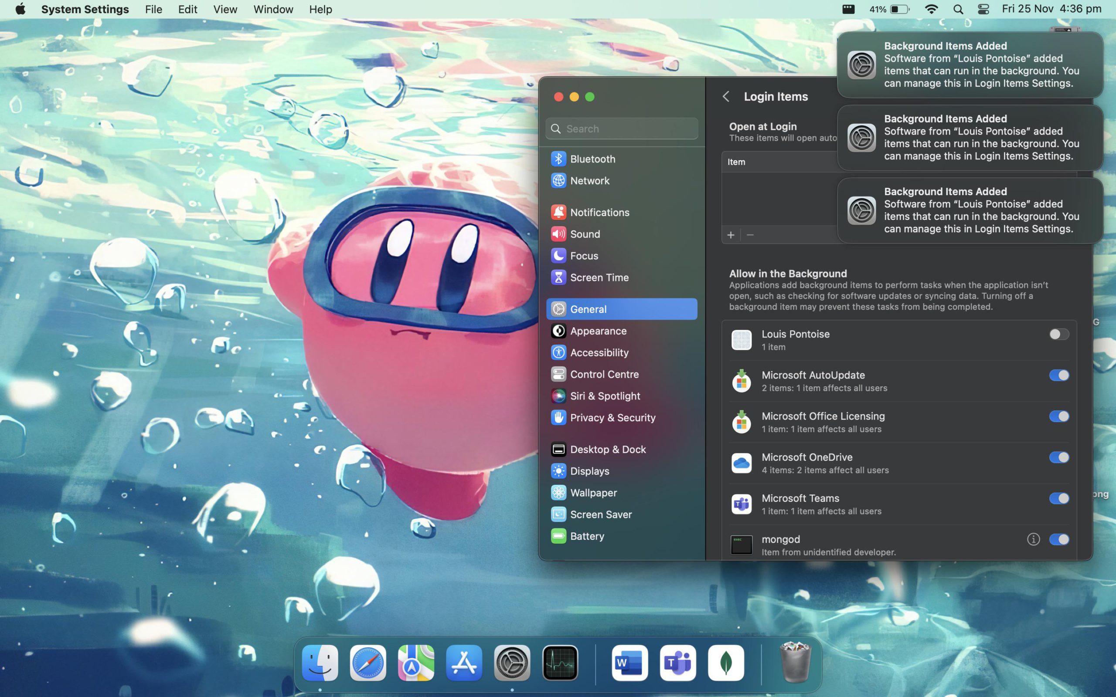Screen dimensions: 1116x697
Task: Enable Louis Pontoise background item
Action: pos(1059,334)
